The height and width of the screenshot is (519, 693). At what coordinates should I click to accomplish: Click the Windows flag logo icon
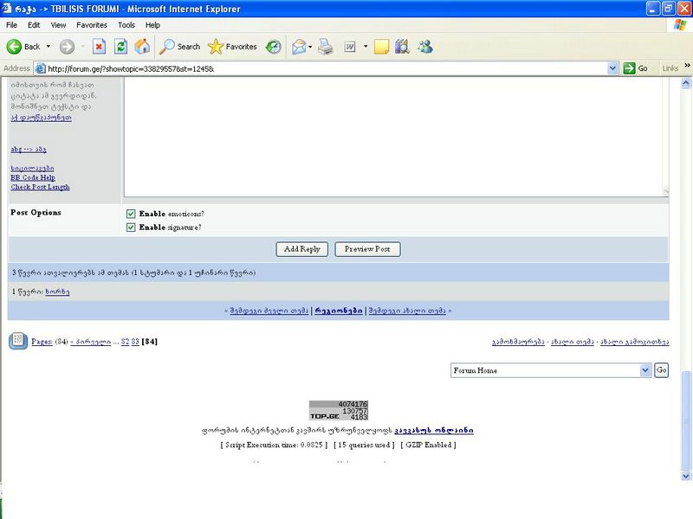(680, 25)
